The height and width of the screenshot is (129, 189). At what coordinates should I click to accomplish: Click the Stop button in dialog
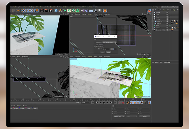tap(108, 52)
